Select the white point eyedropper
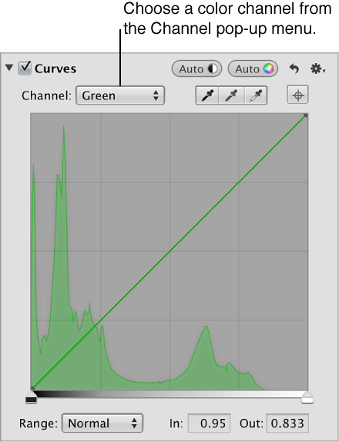 point(256,95)
